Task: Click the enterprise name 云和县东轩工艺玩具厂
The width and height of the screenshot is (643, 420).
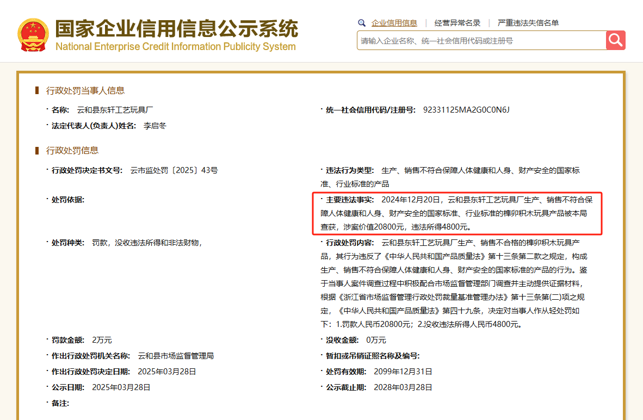Action: tap(115, 110)
